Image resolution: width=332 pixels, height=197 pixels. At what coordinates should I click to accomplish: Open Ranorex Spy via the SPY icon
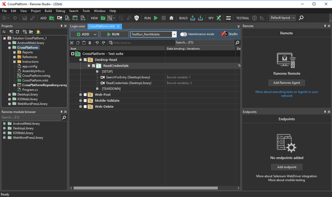click(219, 18)
